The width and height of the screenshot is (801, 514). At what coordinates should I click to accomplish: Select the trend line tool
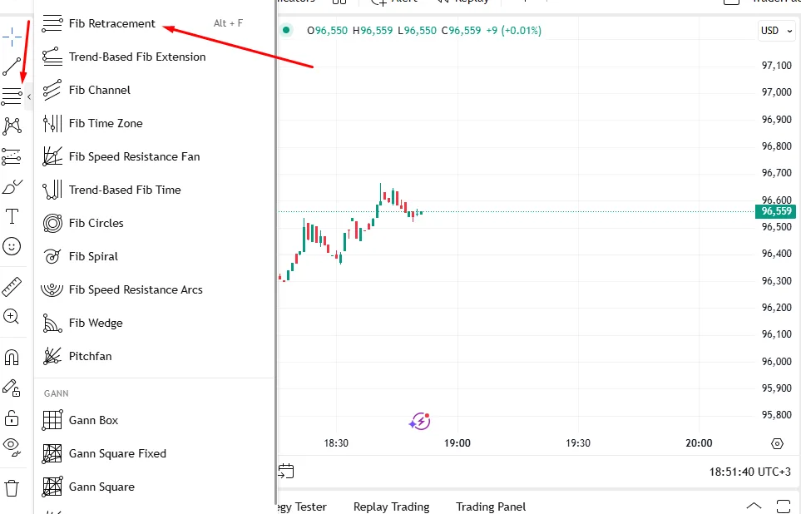(12, 67)
